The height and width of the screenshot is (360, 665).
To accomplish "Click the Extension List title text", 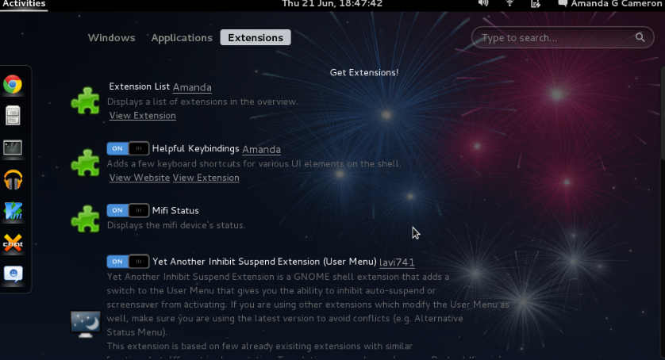I will [x=139, y=86].
